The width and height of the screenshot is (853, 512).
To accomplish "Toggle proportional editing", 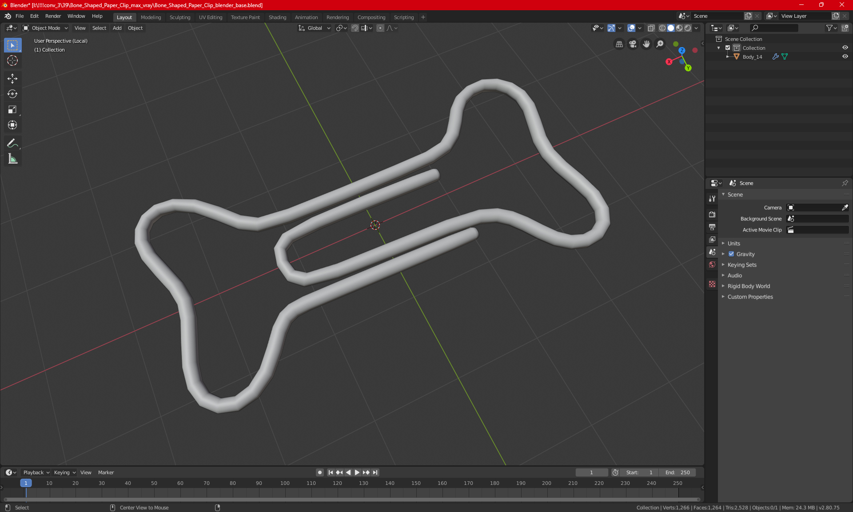I will (x=380, y=28).
